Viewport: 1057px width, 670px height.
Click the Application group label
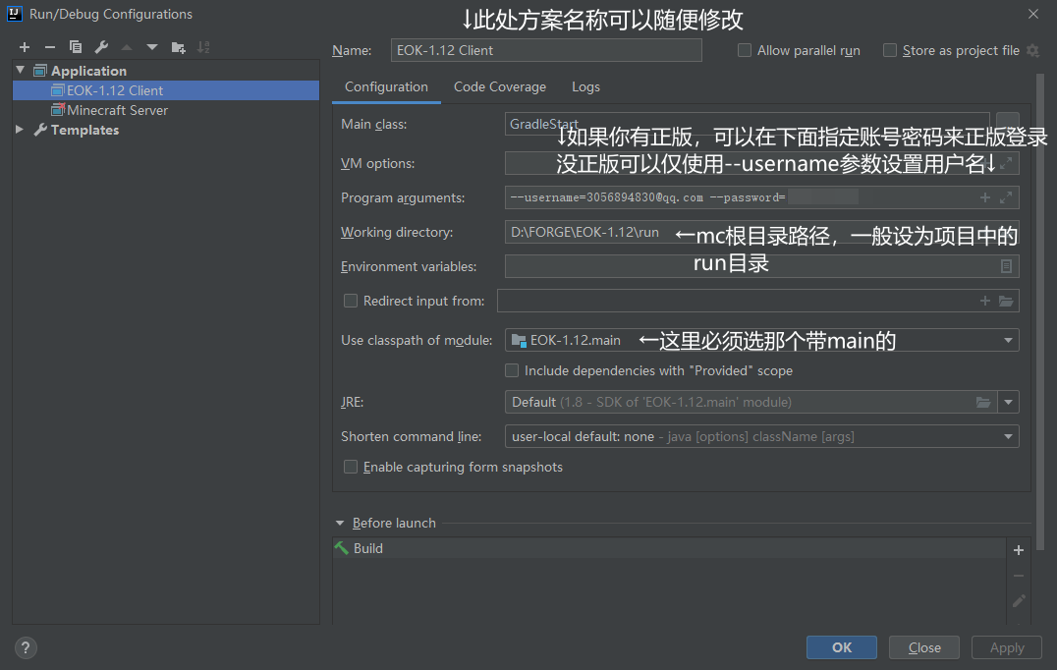88,71
